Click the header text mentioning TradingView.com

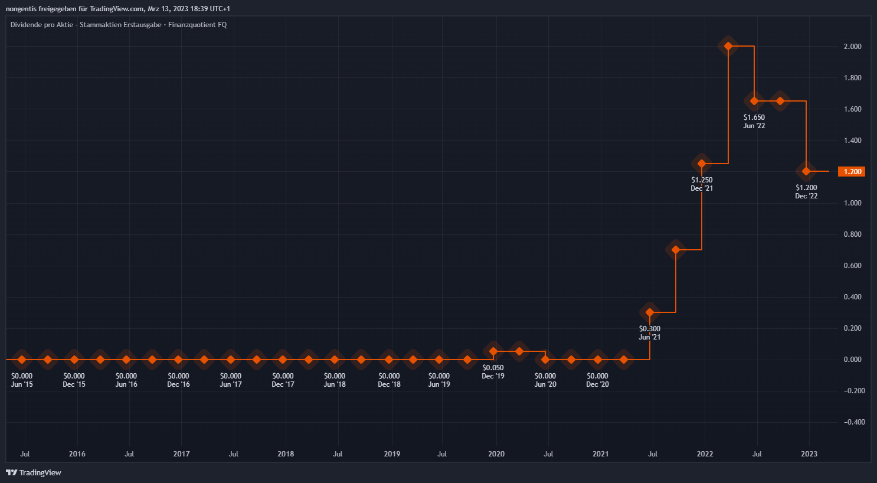tap(118, 9)
